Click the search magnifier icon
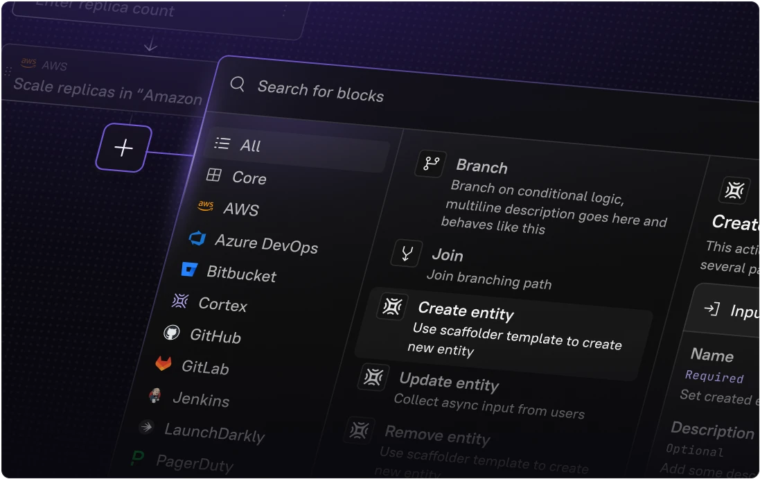This screenshot has width=760, height=479. tap(238, 84)
